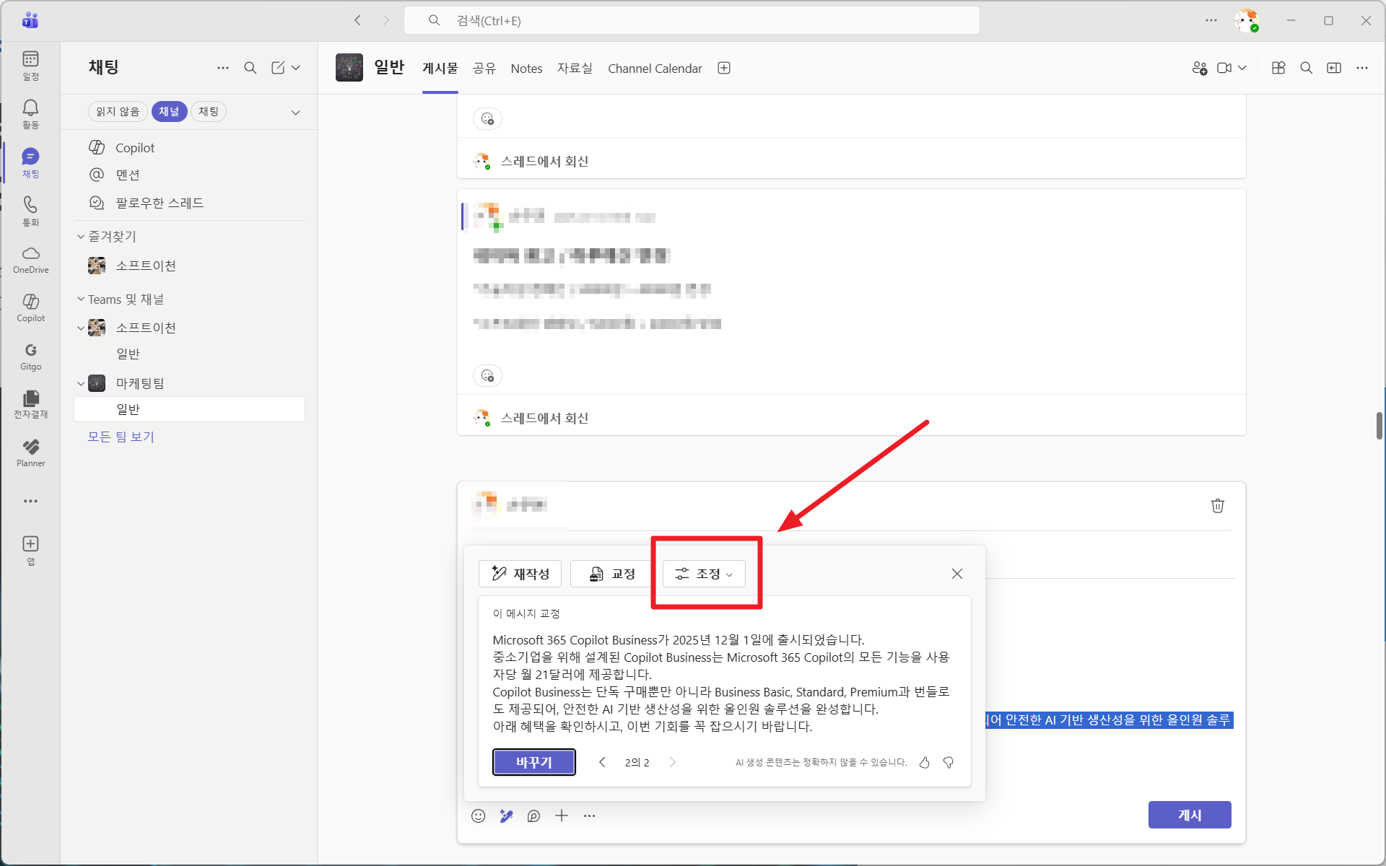This screenshot has width=1386, height=866.
Task: Switch to the Notes tab
Action: click(526, 69)
